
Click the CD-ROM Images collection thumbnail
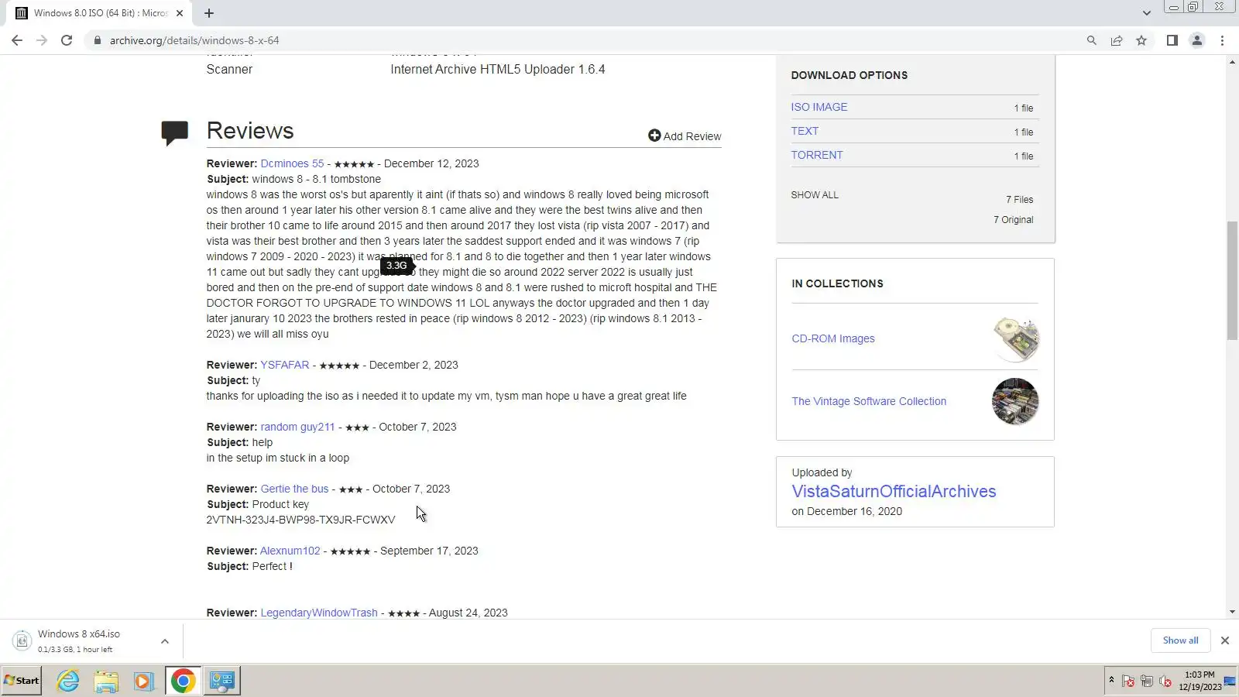click(1015, 338)
